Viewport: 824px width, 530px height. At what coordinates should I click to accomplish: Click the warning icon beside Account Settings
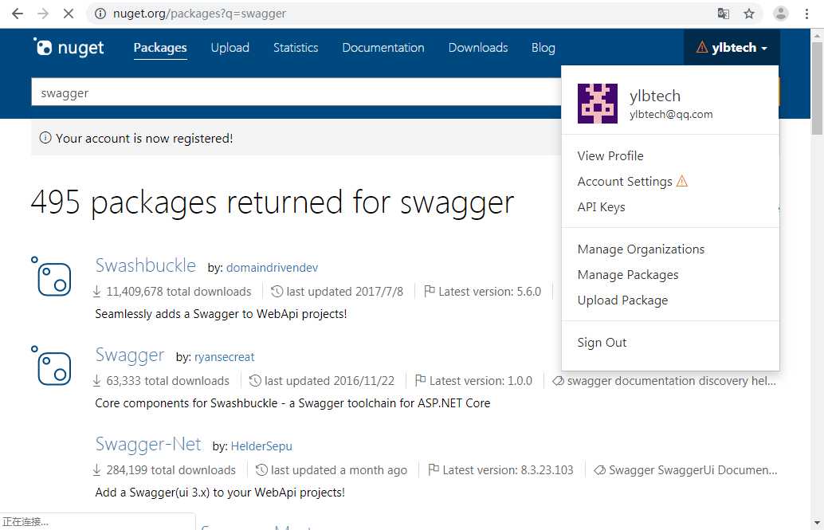[x=682, y=182]
